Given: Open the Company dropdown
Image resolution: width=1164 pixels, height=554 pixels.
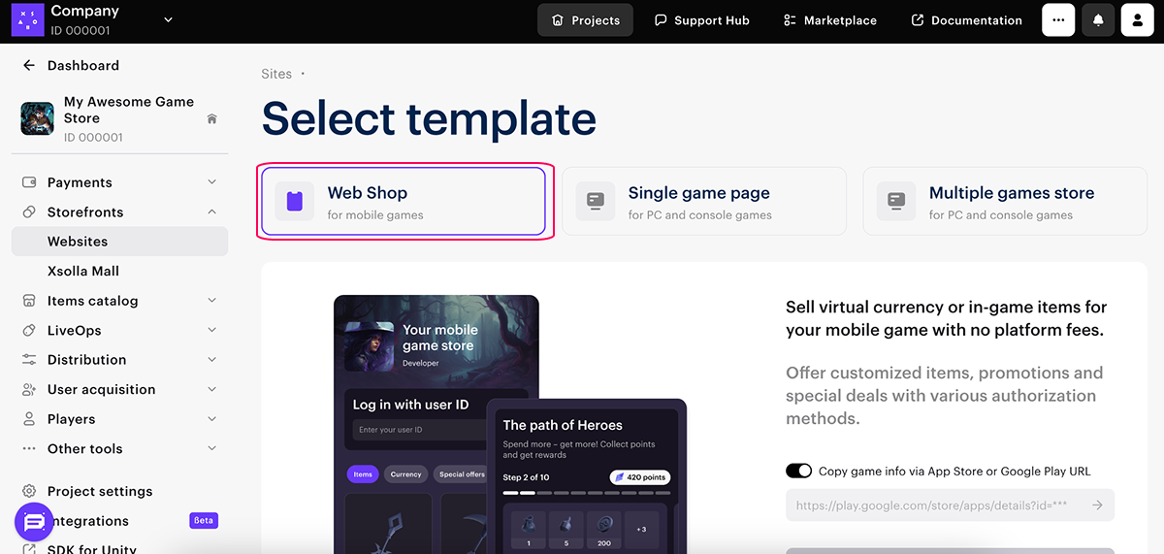Looking at the screenshot, I should click(x=168, y=19).
